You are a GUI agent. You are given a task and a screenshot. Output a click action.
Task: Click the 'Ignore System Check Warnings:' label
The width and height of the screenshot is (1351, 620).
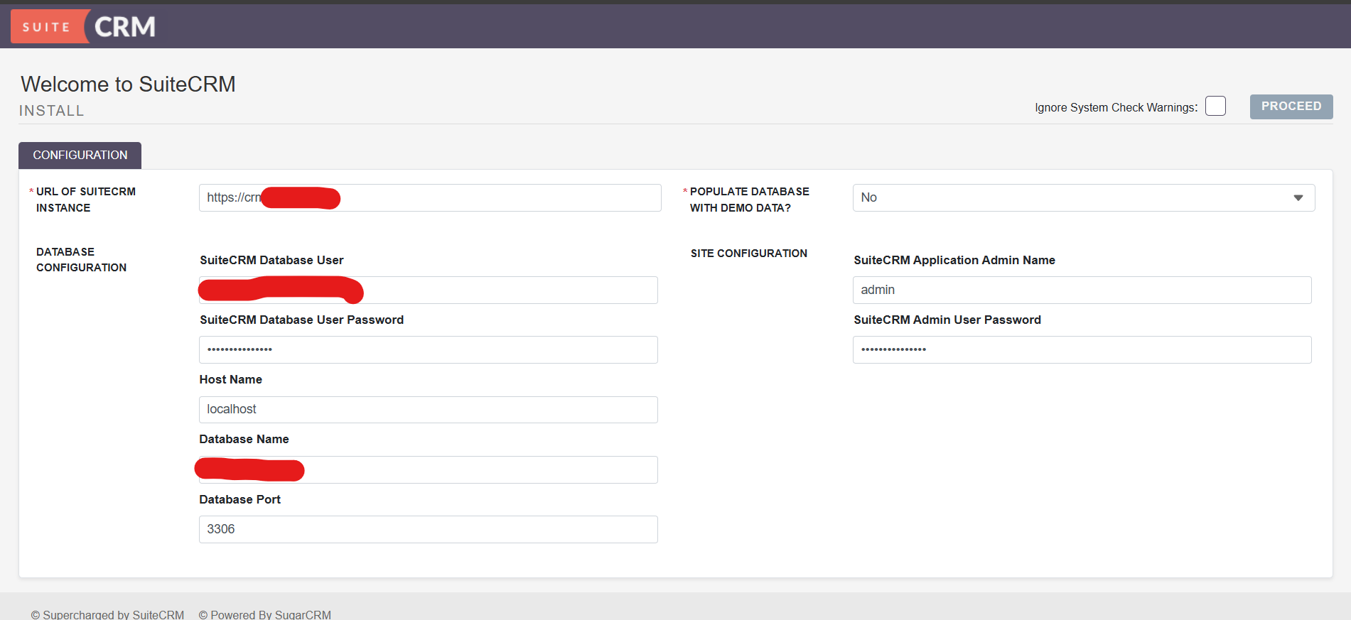coord(1116,107)
